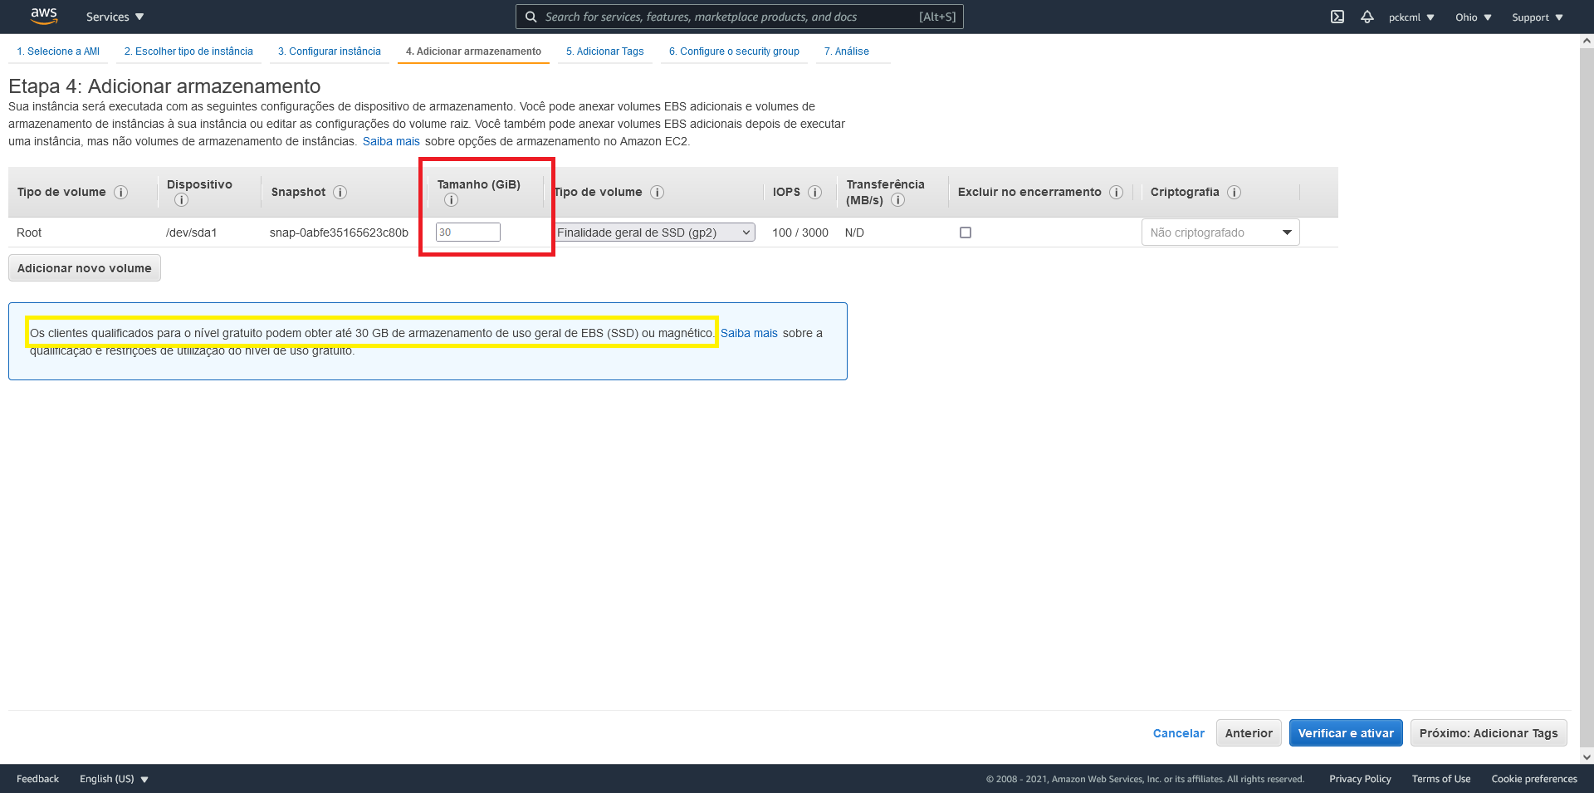
Task: Switch to the 5. Adicionar Tags step
Action: (604, 51)
